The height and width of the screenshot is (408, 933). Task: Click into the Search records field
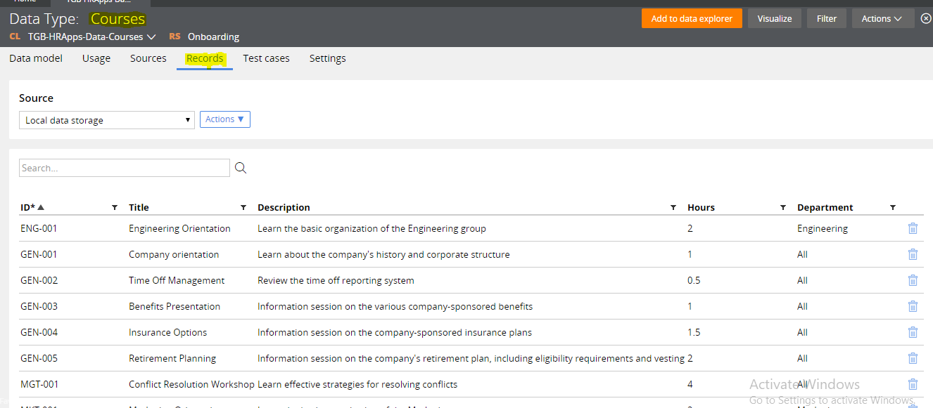pyautogui.click(x=124, y=168)
